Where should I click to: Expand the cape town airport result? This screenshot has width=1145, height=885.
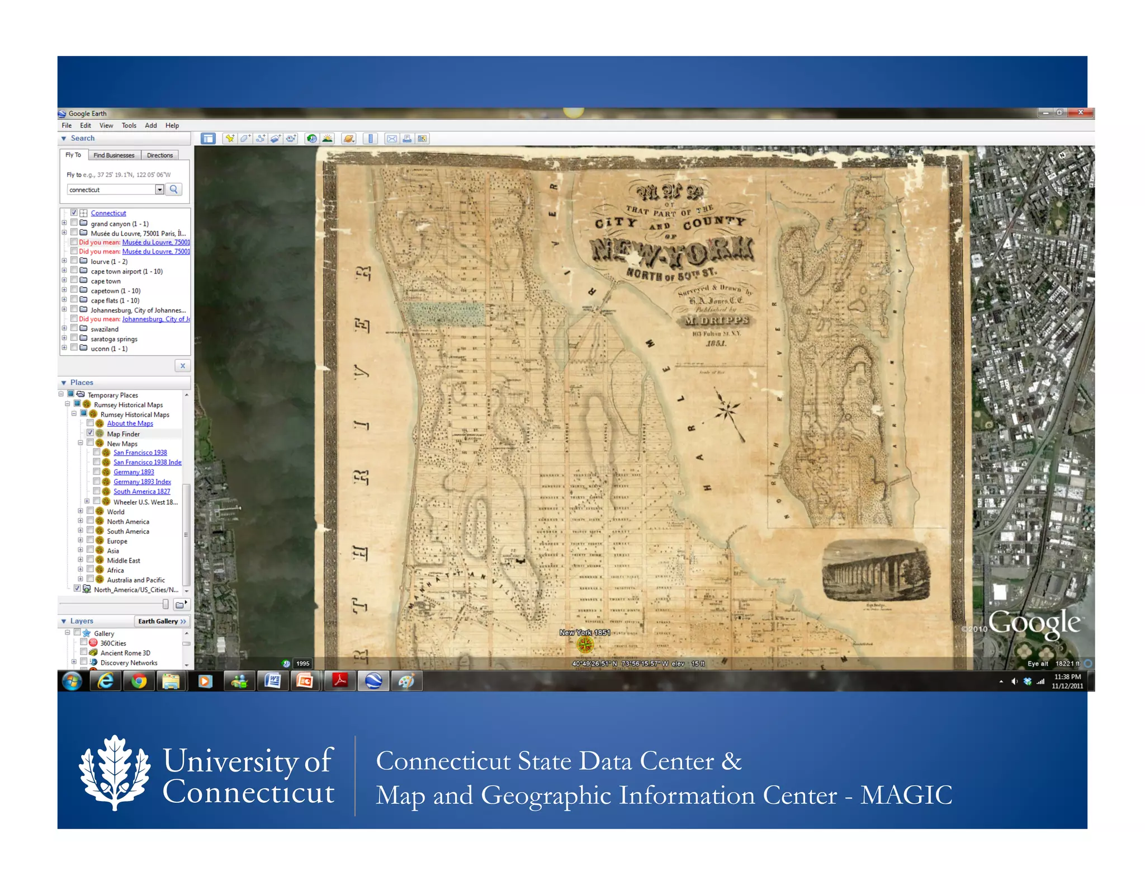64,271
